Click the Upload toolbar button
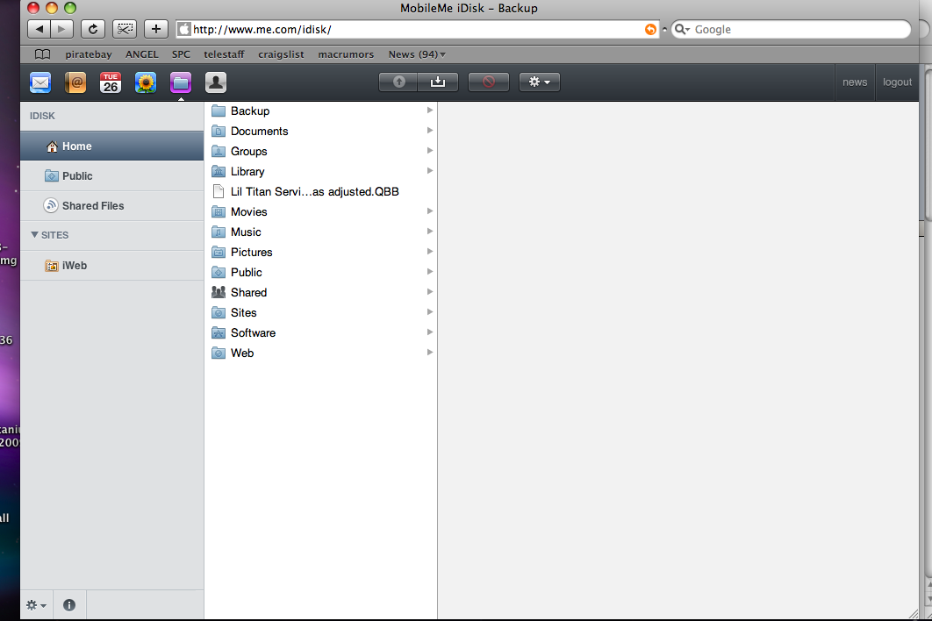Screen dimensions: 932x621 398,82
